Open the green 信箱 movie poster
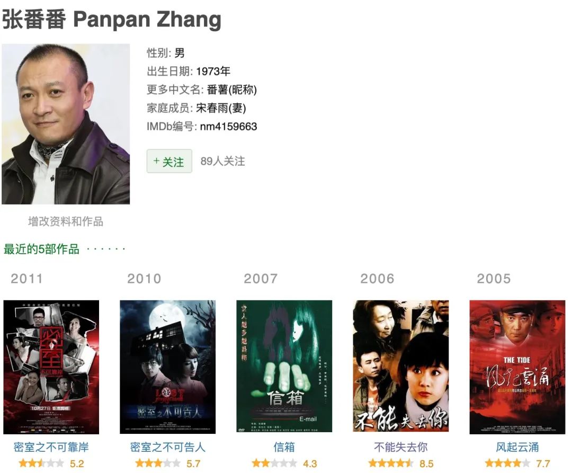The height and width of the screenshot is (473, 572). [284, 366]
